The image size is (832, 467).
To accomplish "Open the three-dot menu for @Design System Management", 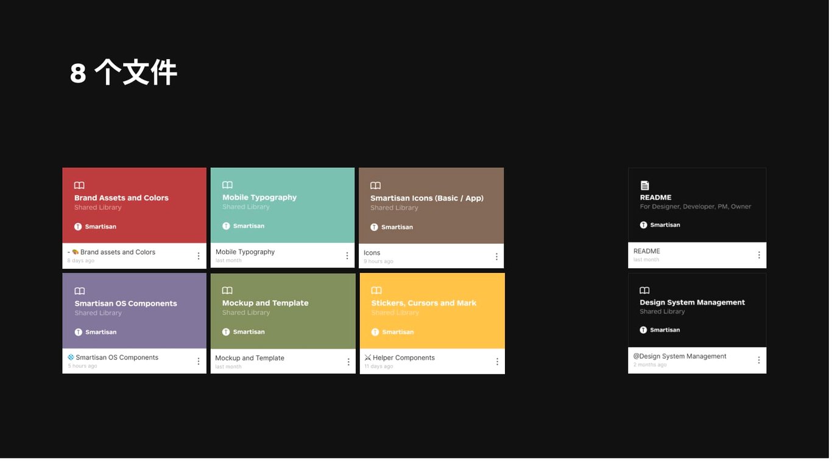I will 759,360.
